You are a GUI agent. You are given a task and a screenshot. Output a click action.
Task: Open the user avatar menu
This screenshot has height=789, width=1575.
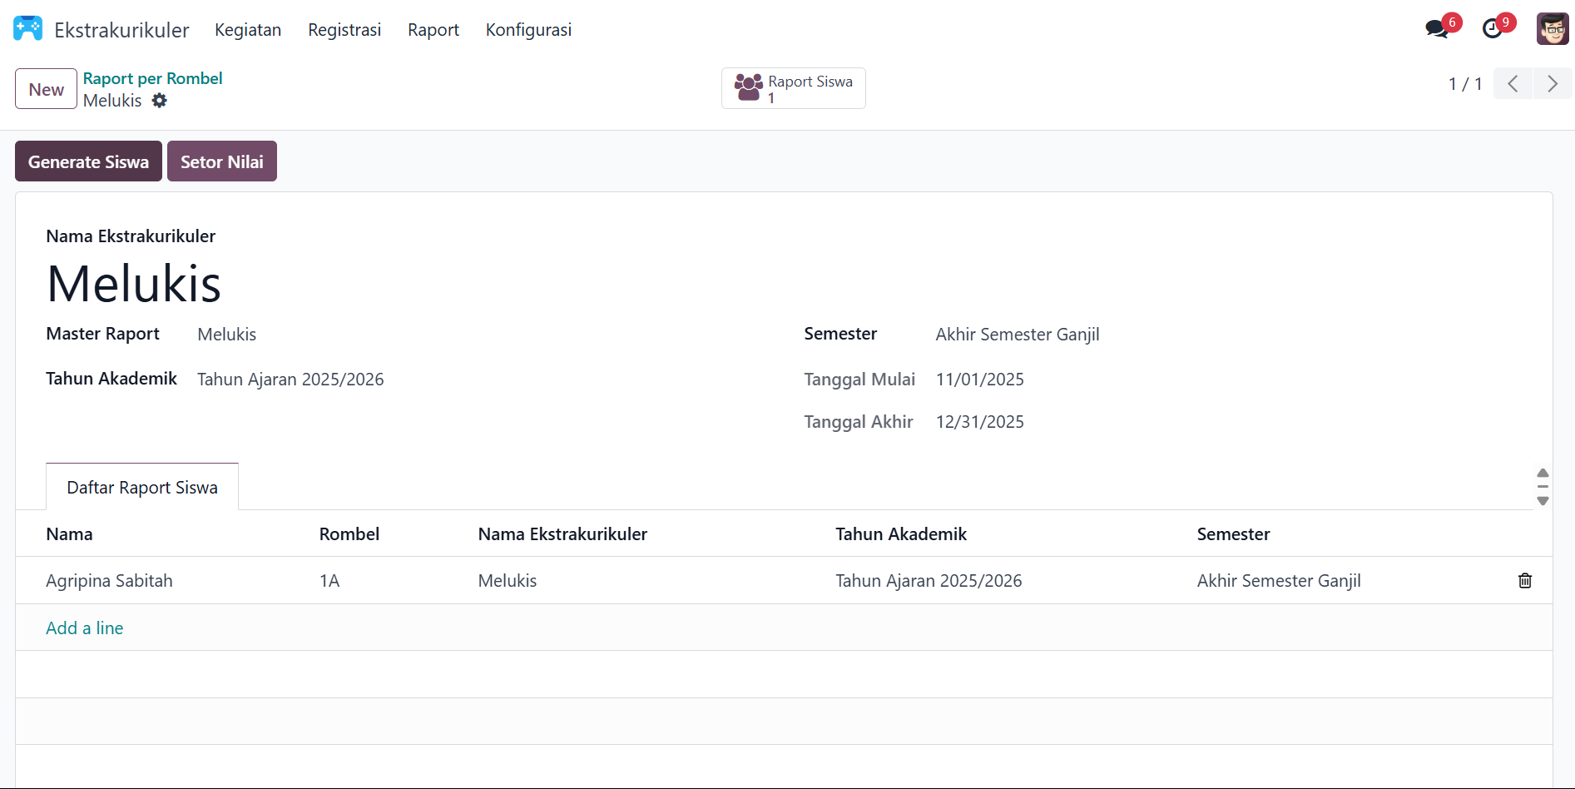tap(1552, 29)
